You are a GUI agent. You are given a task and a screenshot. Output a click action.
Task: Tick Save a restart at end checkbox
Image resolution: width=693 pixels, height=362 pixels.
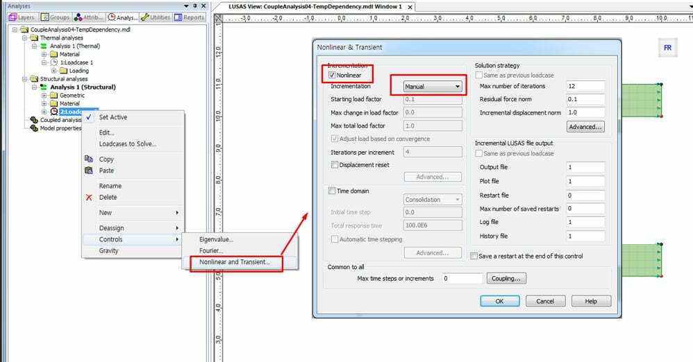pos(474,256)
